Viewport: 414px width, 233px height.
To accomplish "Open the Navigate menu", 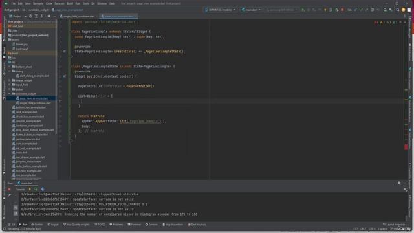I will 38,3.
